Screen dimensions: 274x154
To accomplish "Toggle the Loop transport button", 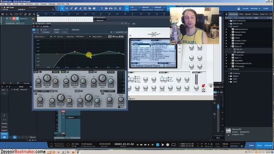I will (173, 145).
